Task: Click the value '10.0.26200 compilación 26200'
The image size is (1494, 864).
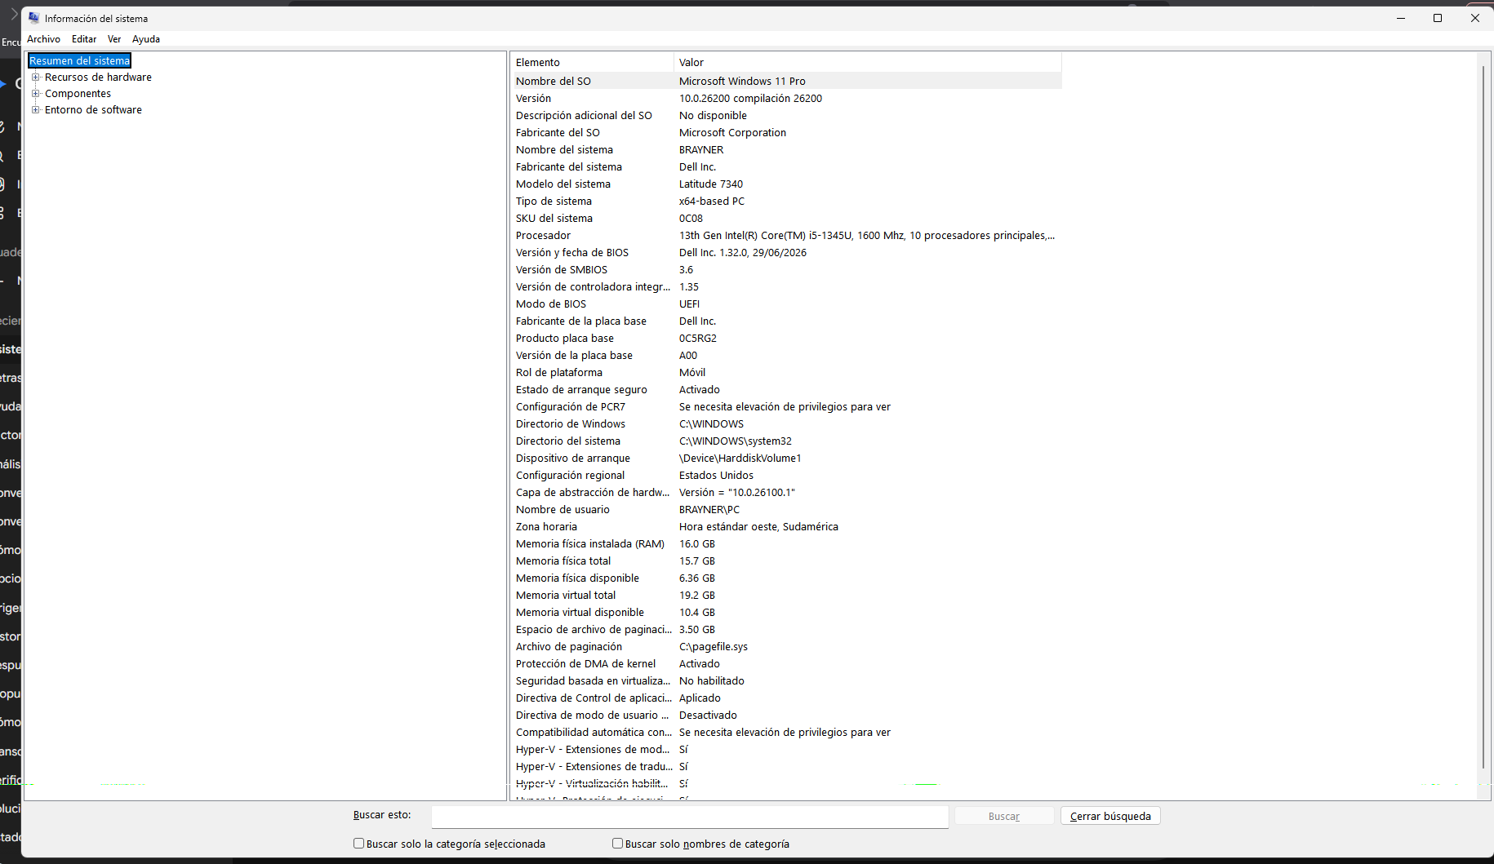Action: tap(750, 98)
